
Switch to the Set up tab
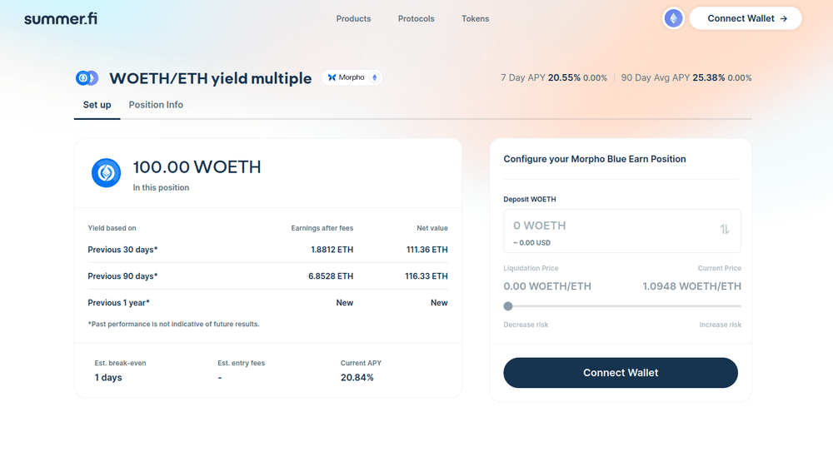(97, 105)
